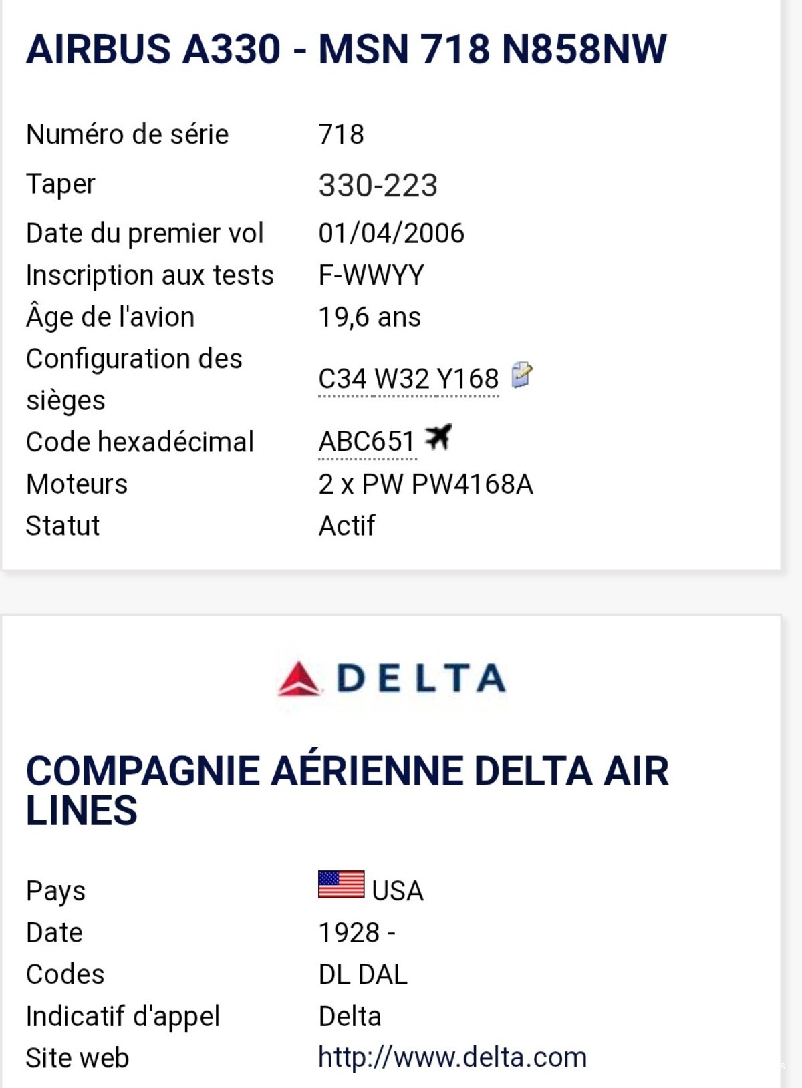This screenshot has height=1088, width=802.
Task: Click the Delta logo image
Action: coord(392,678)
